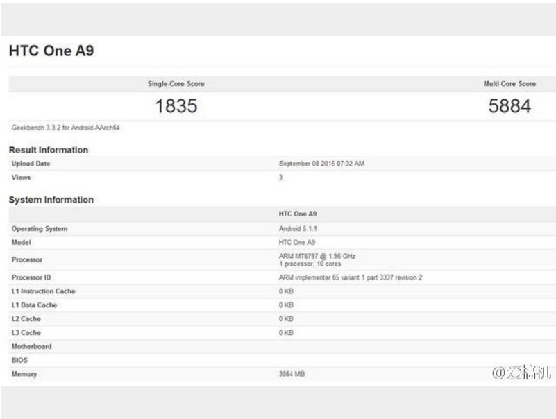Select the Upload Date row label

coord(31,164)
